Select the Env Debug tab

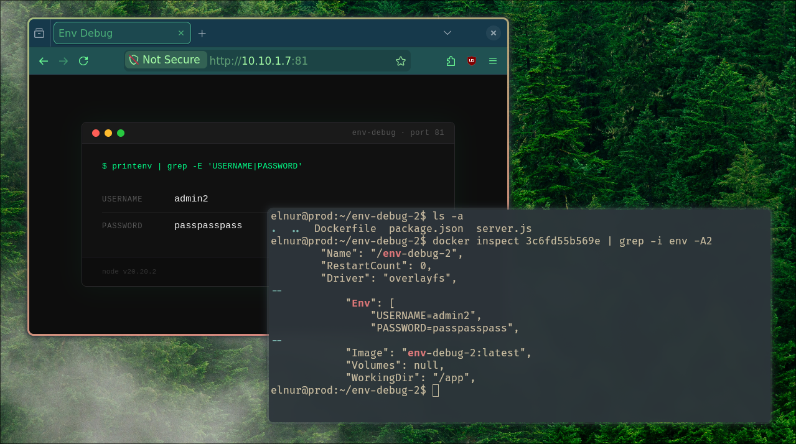point(122,33)
